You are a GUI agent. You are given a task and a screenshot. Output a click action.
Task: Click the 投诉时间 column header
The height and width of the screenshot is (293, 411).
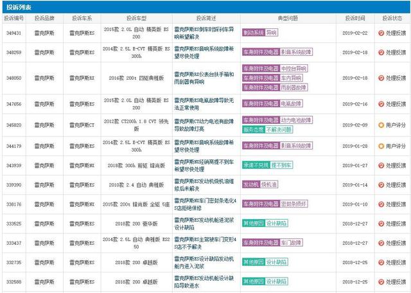pos(355,18)
